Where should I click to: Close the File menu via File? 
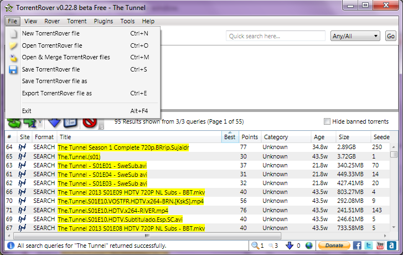pyautogui.click(x=12, y=21)
